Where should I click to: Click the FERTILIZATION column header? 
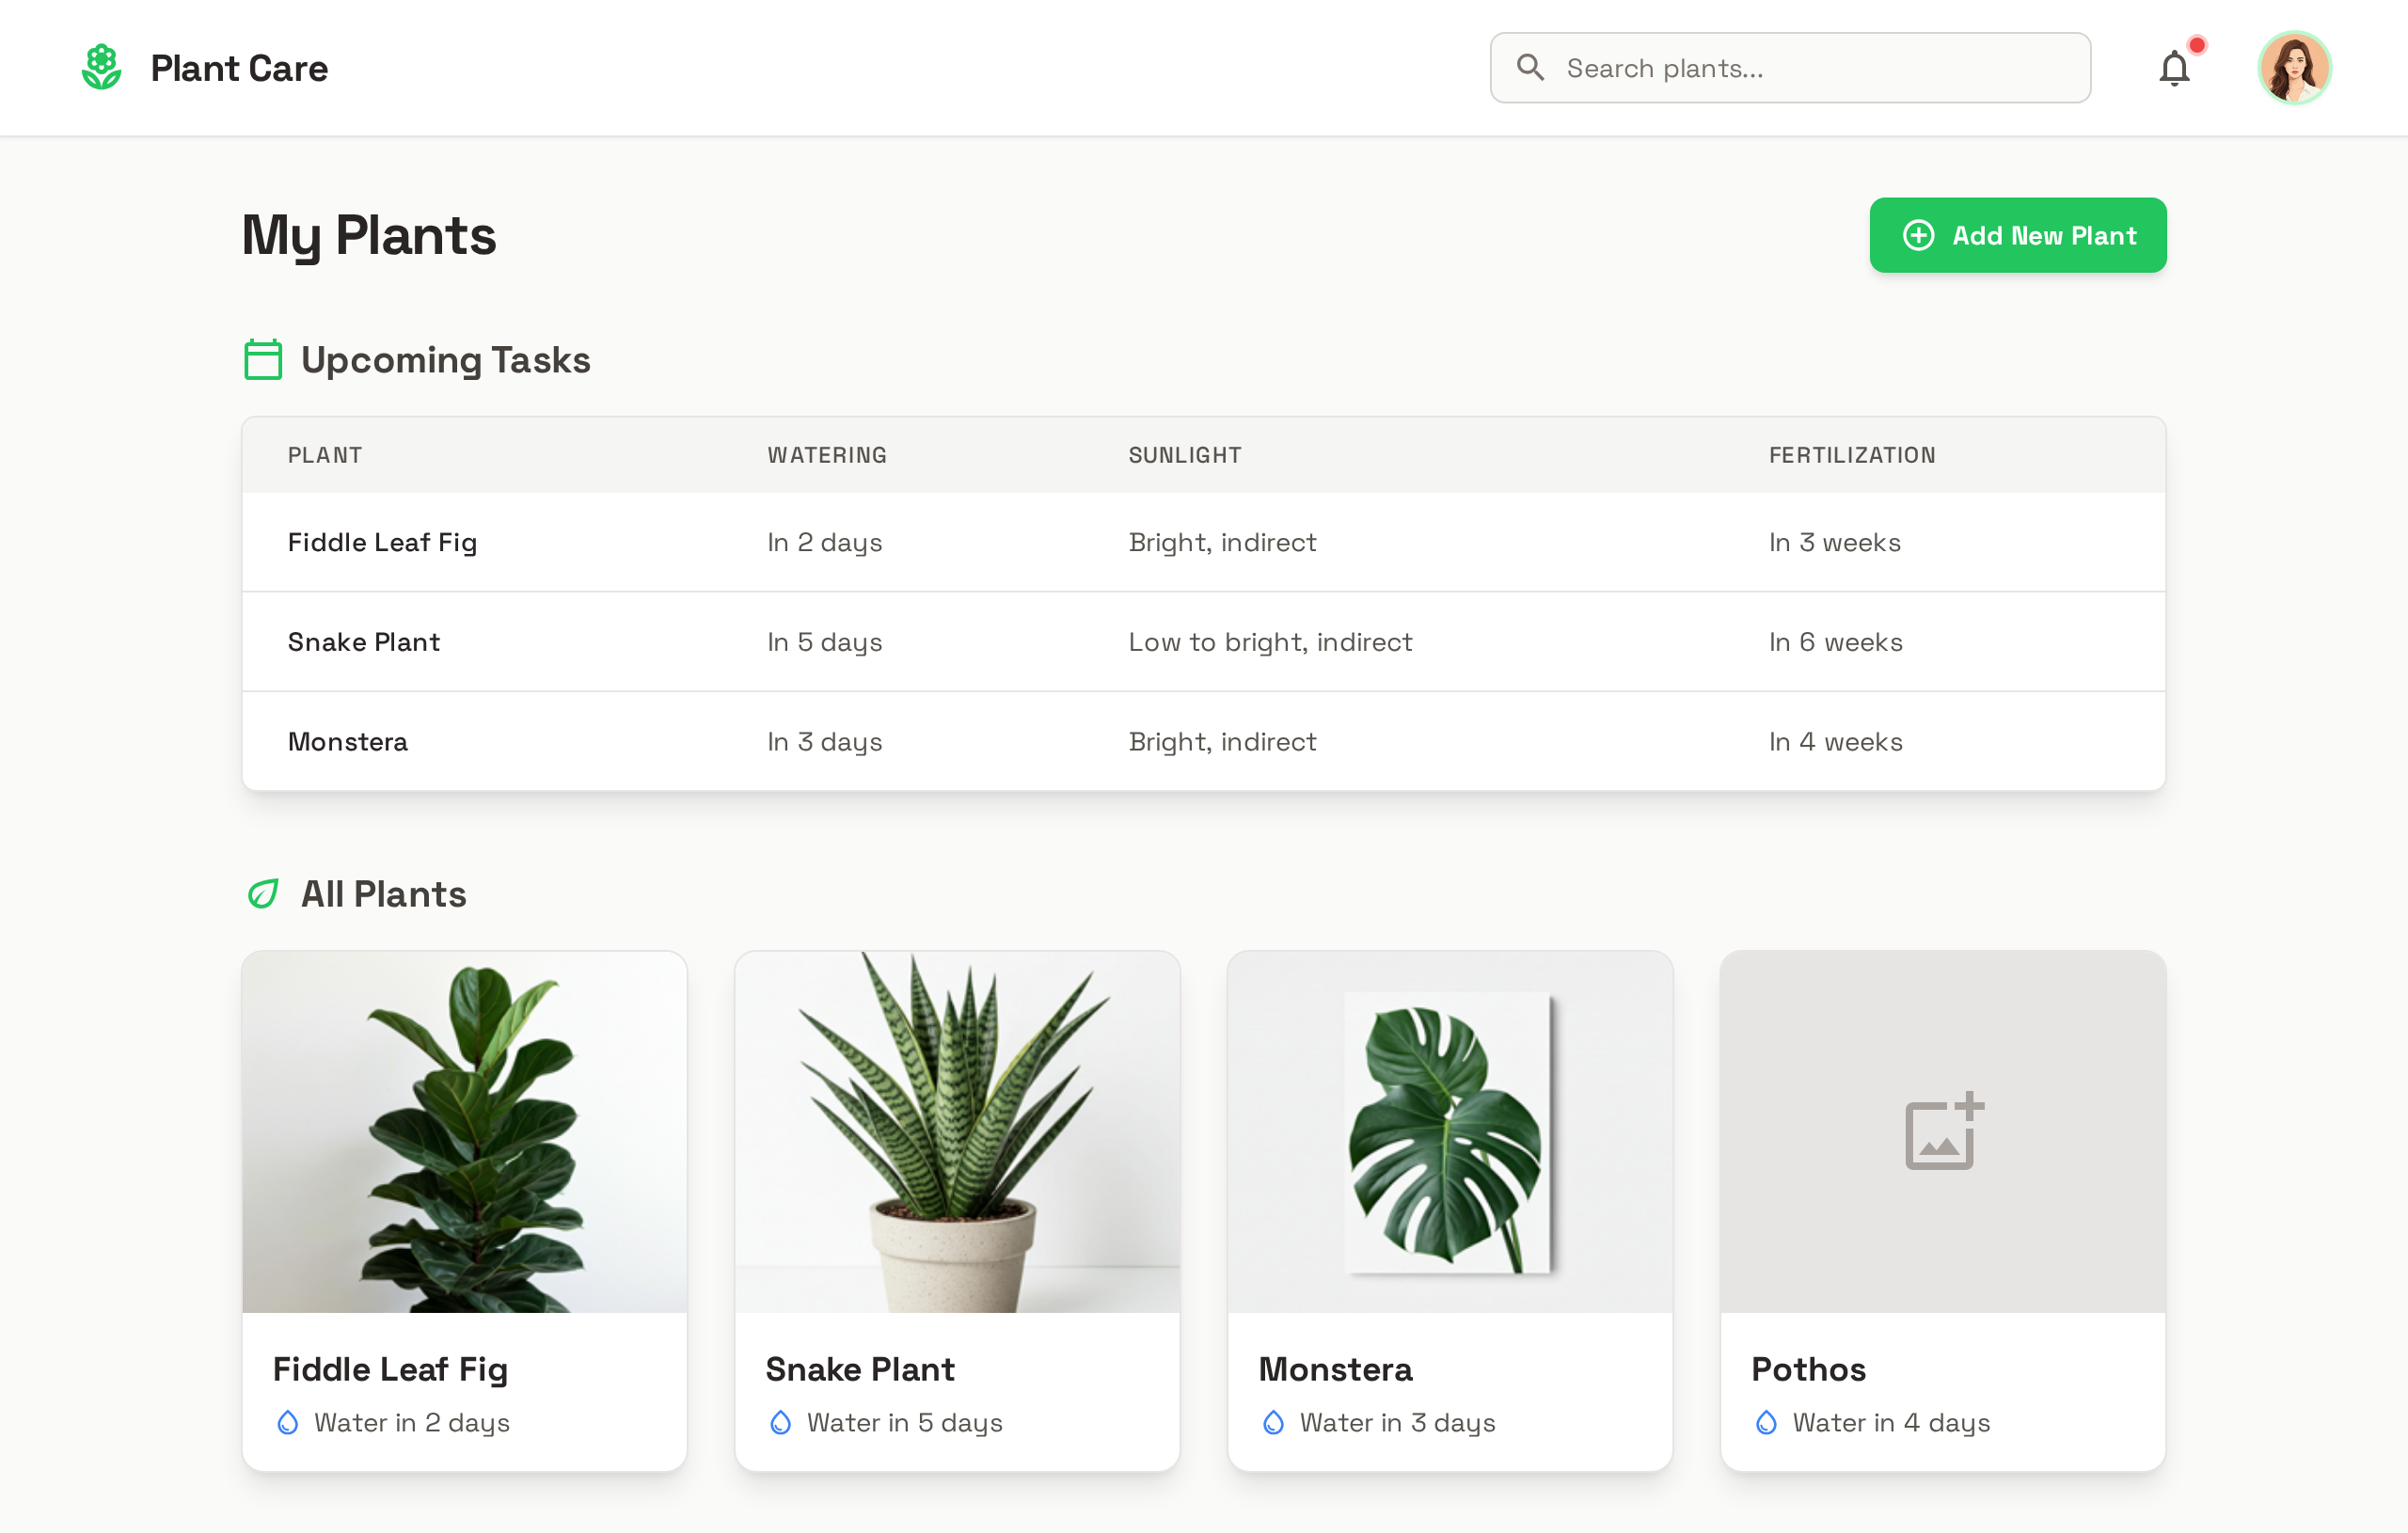[1853, 455]
